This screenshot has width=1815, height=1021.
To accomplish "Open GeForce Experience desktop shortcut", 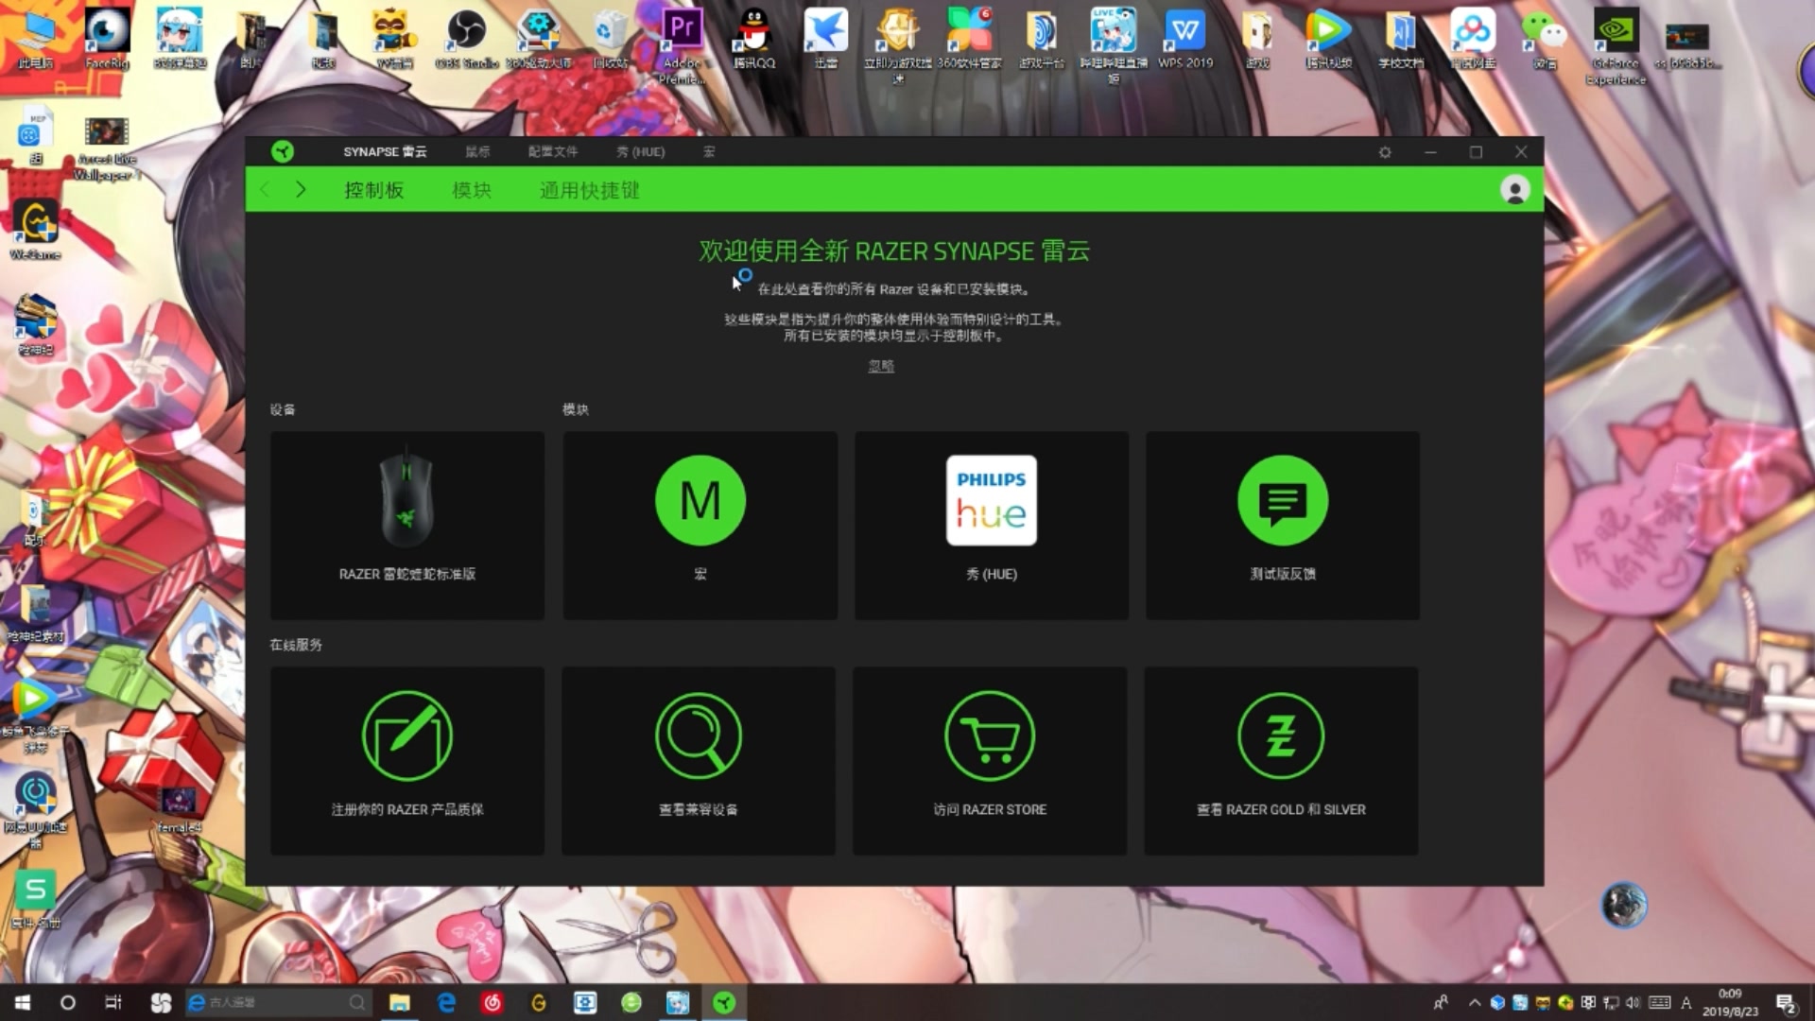I will click(x=1616, y=45).
